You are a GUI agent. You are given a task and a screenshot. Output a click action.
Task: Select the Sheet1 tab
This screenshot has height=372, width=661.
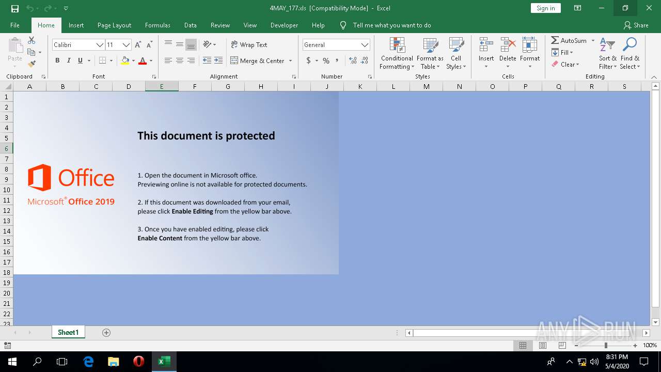pos(68,332)
